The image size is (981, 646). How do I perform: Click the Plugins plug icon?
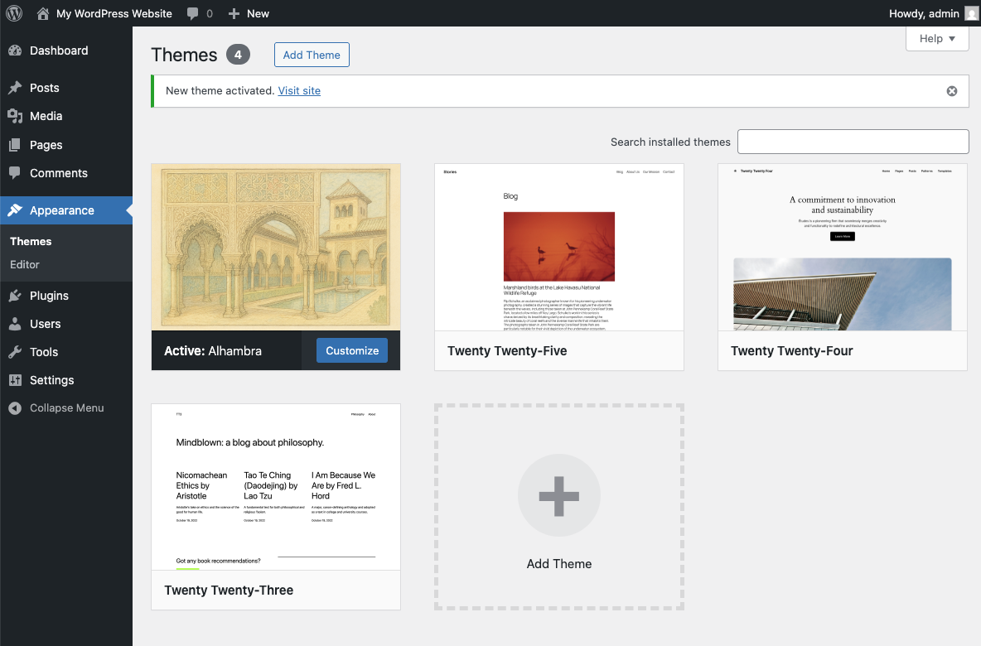tap(15, 296)
